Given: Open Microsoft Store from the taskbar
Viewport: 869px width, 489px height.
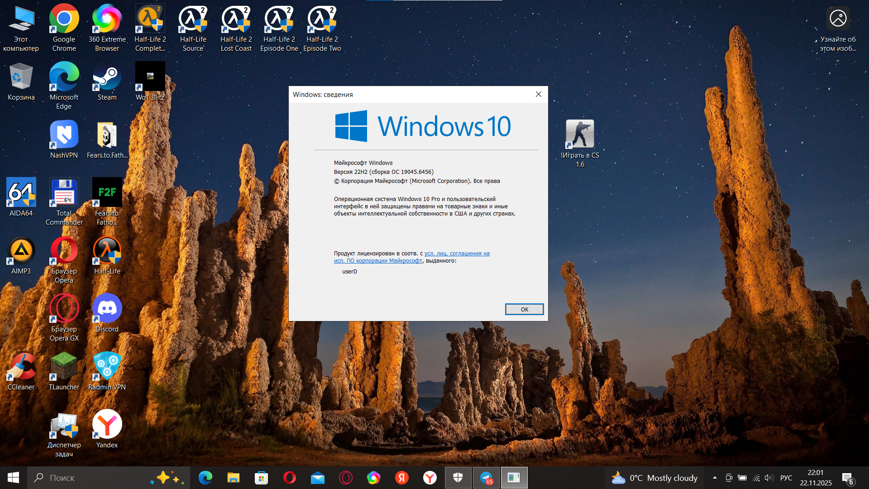Looking at the screenshot, I should (x=261, y=478).
